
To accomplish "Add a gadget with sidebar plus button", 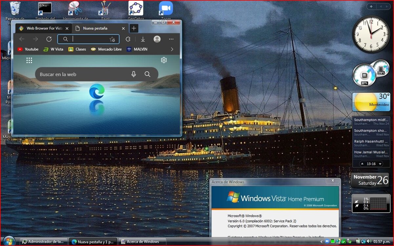I will click(371, 6).
